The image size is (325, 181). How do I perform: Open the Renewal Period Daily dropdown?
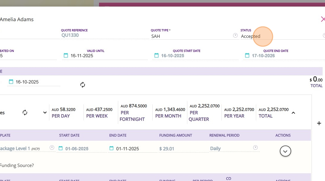coord(255,147)
